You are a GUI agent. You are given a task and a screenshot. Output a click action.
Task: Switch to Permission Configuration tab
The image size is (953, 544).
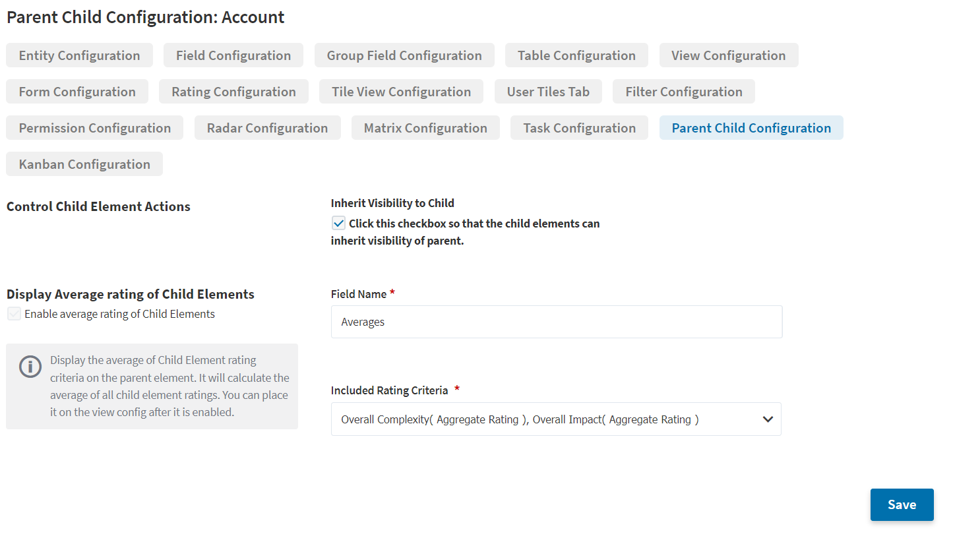94,128
